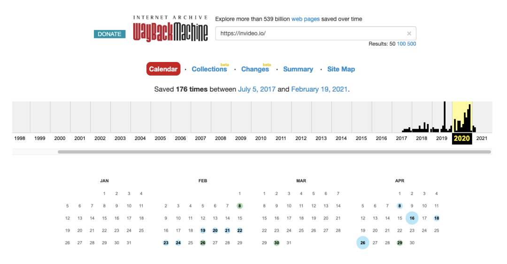Click the APR month heading
The height and width of the screenshot is (264, 507).
click(399, 181)
